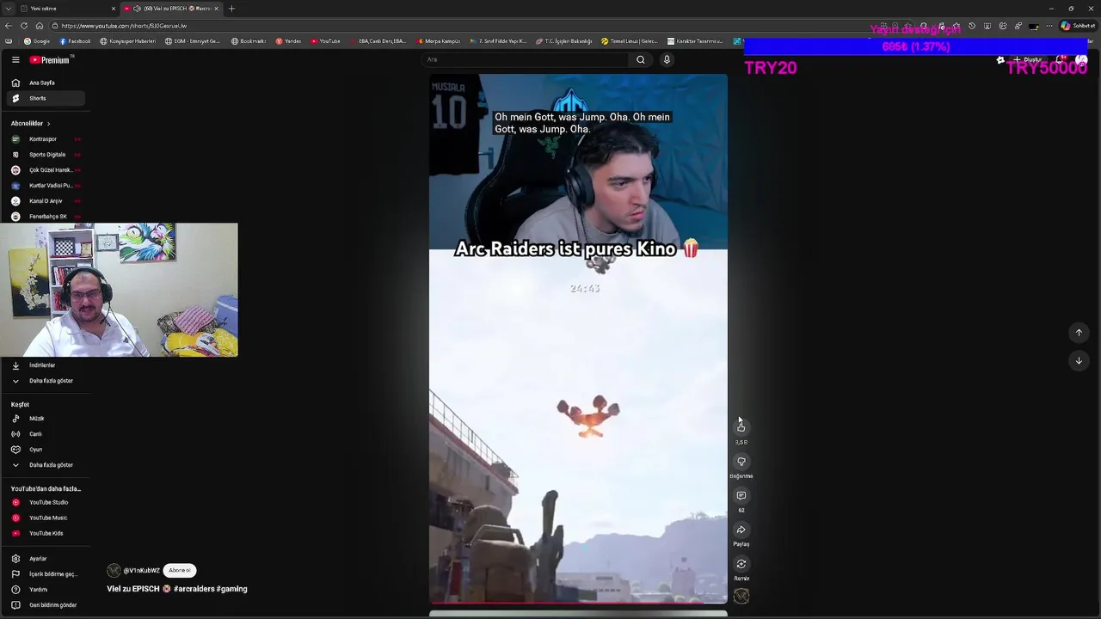Viewport: 1101px width, 619px height.
Task: Open Müzik in the Keşfet section
Action: (46, 419)
